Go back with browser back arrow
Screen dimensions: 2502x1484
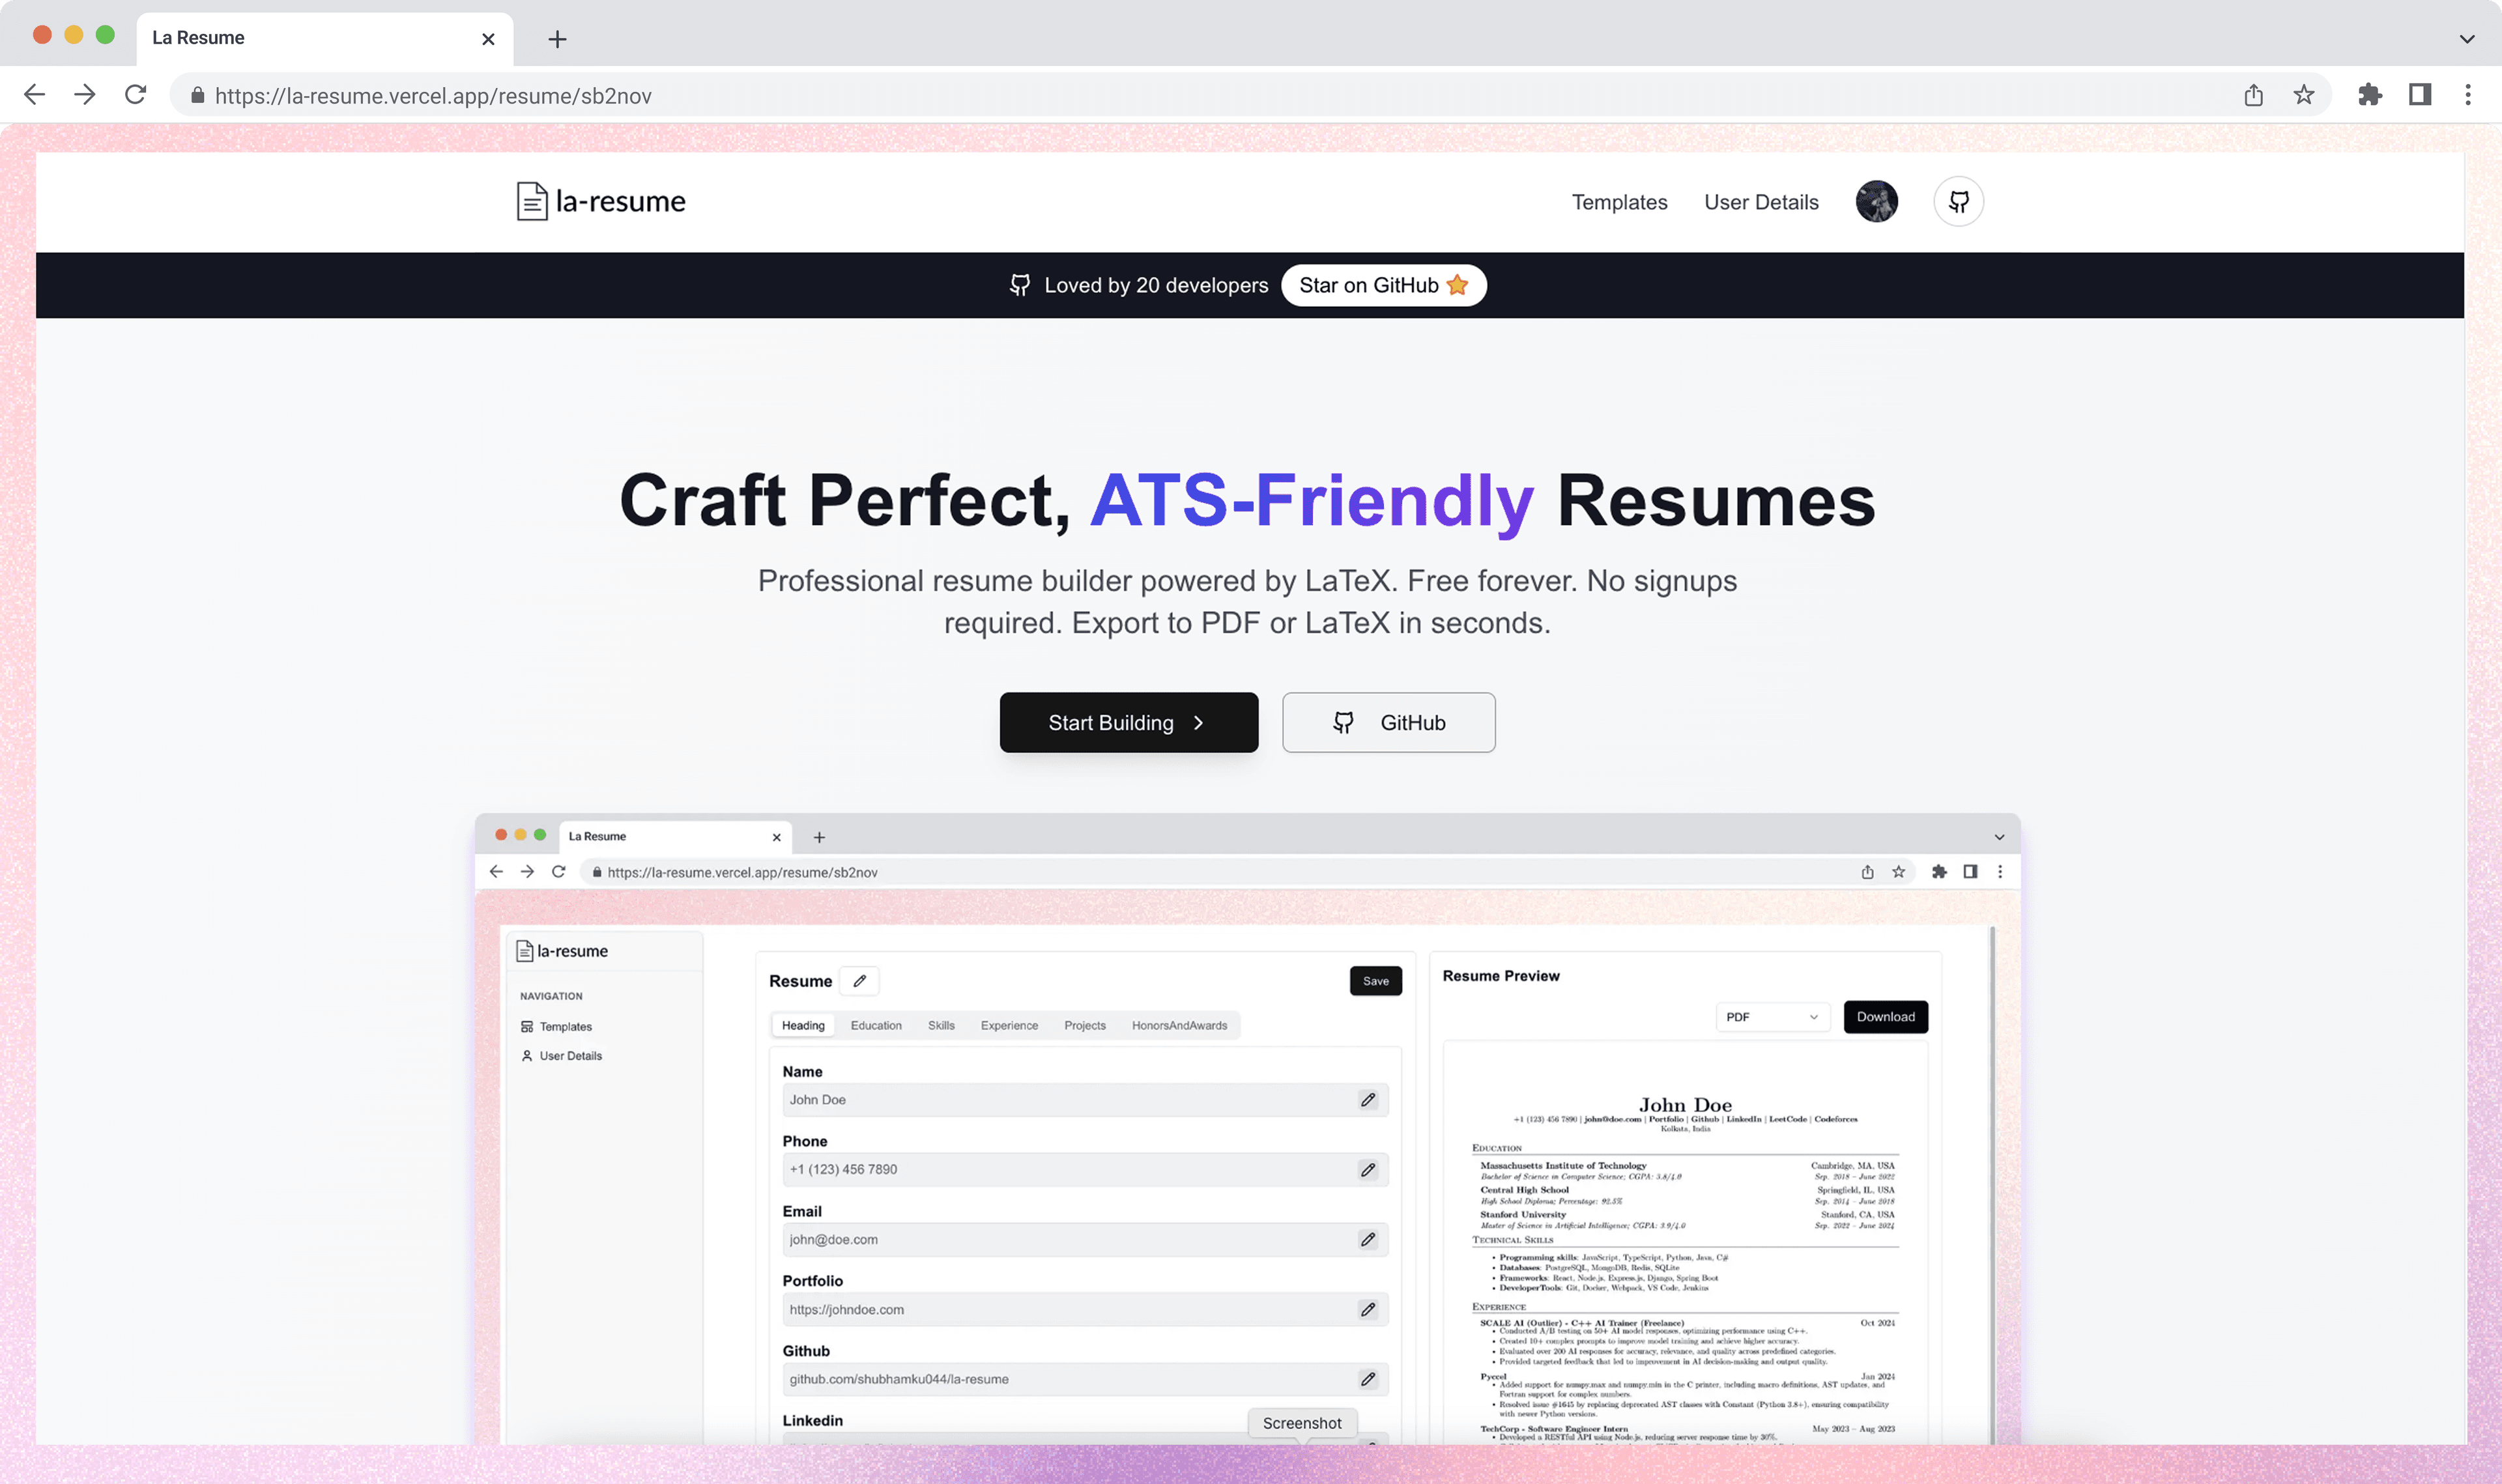click(x=35, y=95)
